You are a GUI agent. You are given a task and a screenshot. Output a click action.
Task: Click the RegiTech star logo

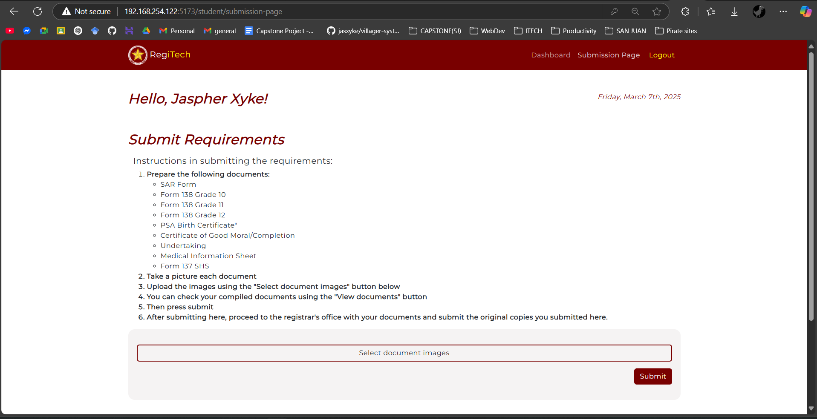[x=138, y=55]
